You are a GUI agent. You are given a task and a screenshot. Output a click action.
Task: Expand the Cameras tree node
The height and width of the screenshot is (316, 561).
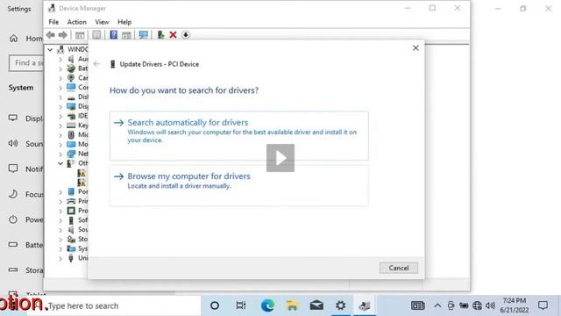coord(60,78)
